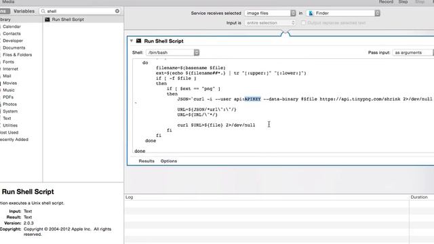
Task: Toggle 'Output replaces selected text' checkbox
Action: [x=304, y=23]
